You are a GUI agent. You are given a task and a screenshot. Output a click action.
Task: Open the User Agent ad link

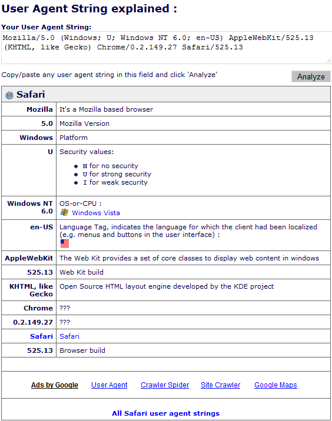109,385
